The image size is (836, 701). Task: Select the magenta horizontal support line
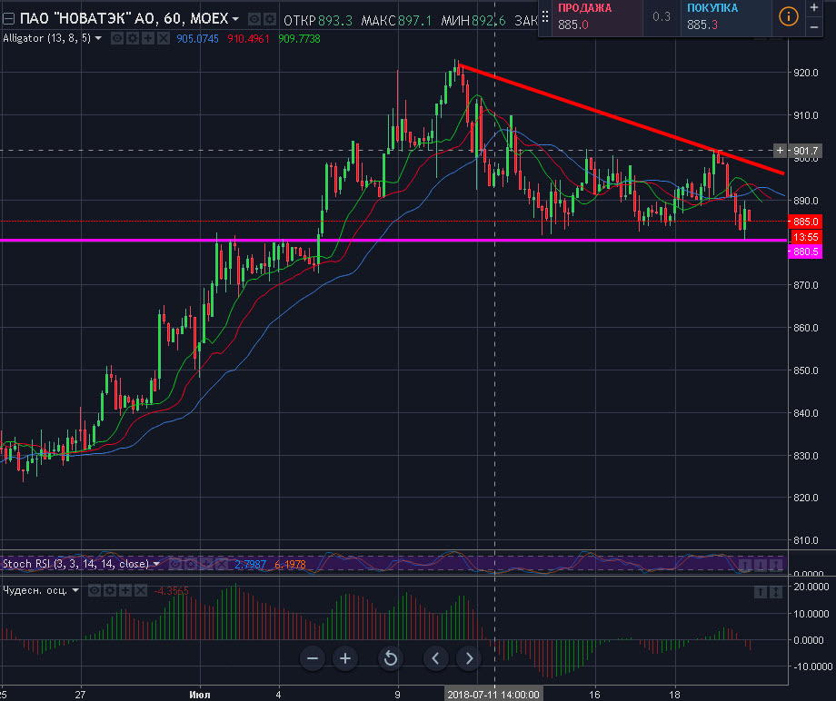(x=393, y=241)
